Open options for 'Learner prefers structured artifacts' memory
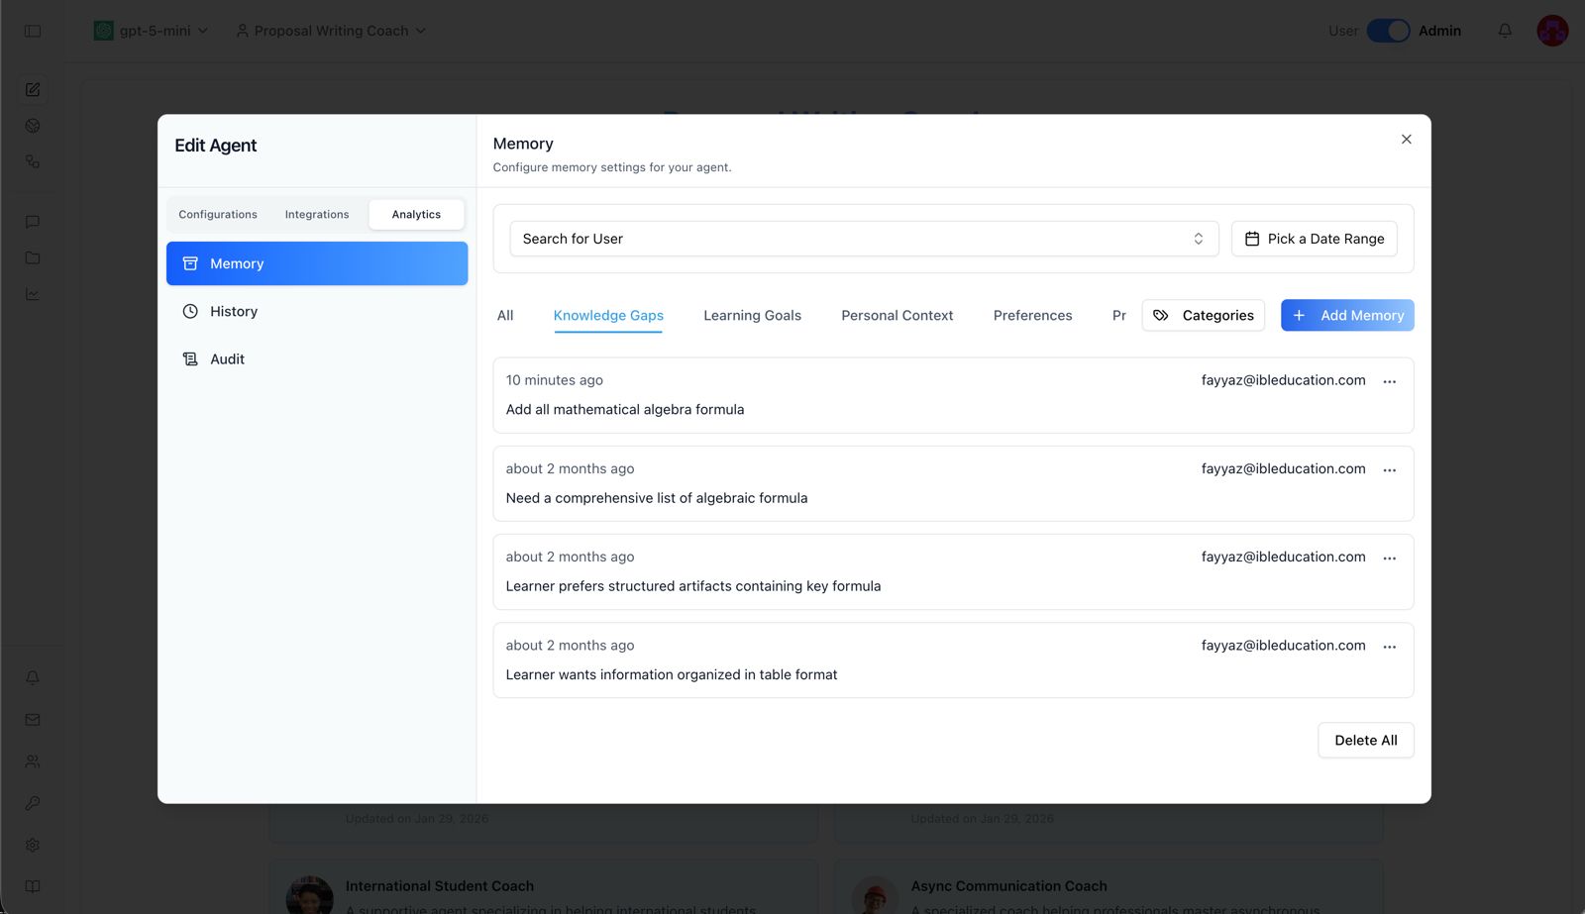1585x914 pixels. (1390, 559)
